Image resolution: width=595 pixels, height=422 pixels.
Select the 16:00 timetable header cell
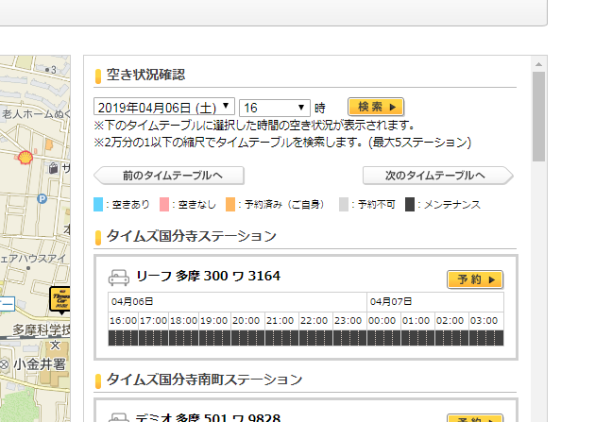(x=124, y=321)
